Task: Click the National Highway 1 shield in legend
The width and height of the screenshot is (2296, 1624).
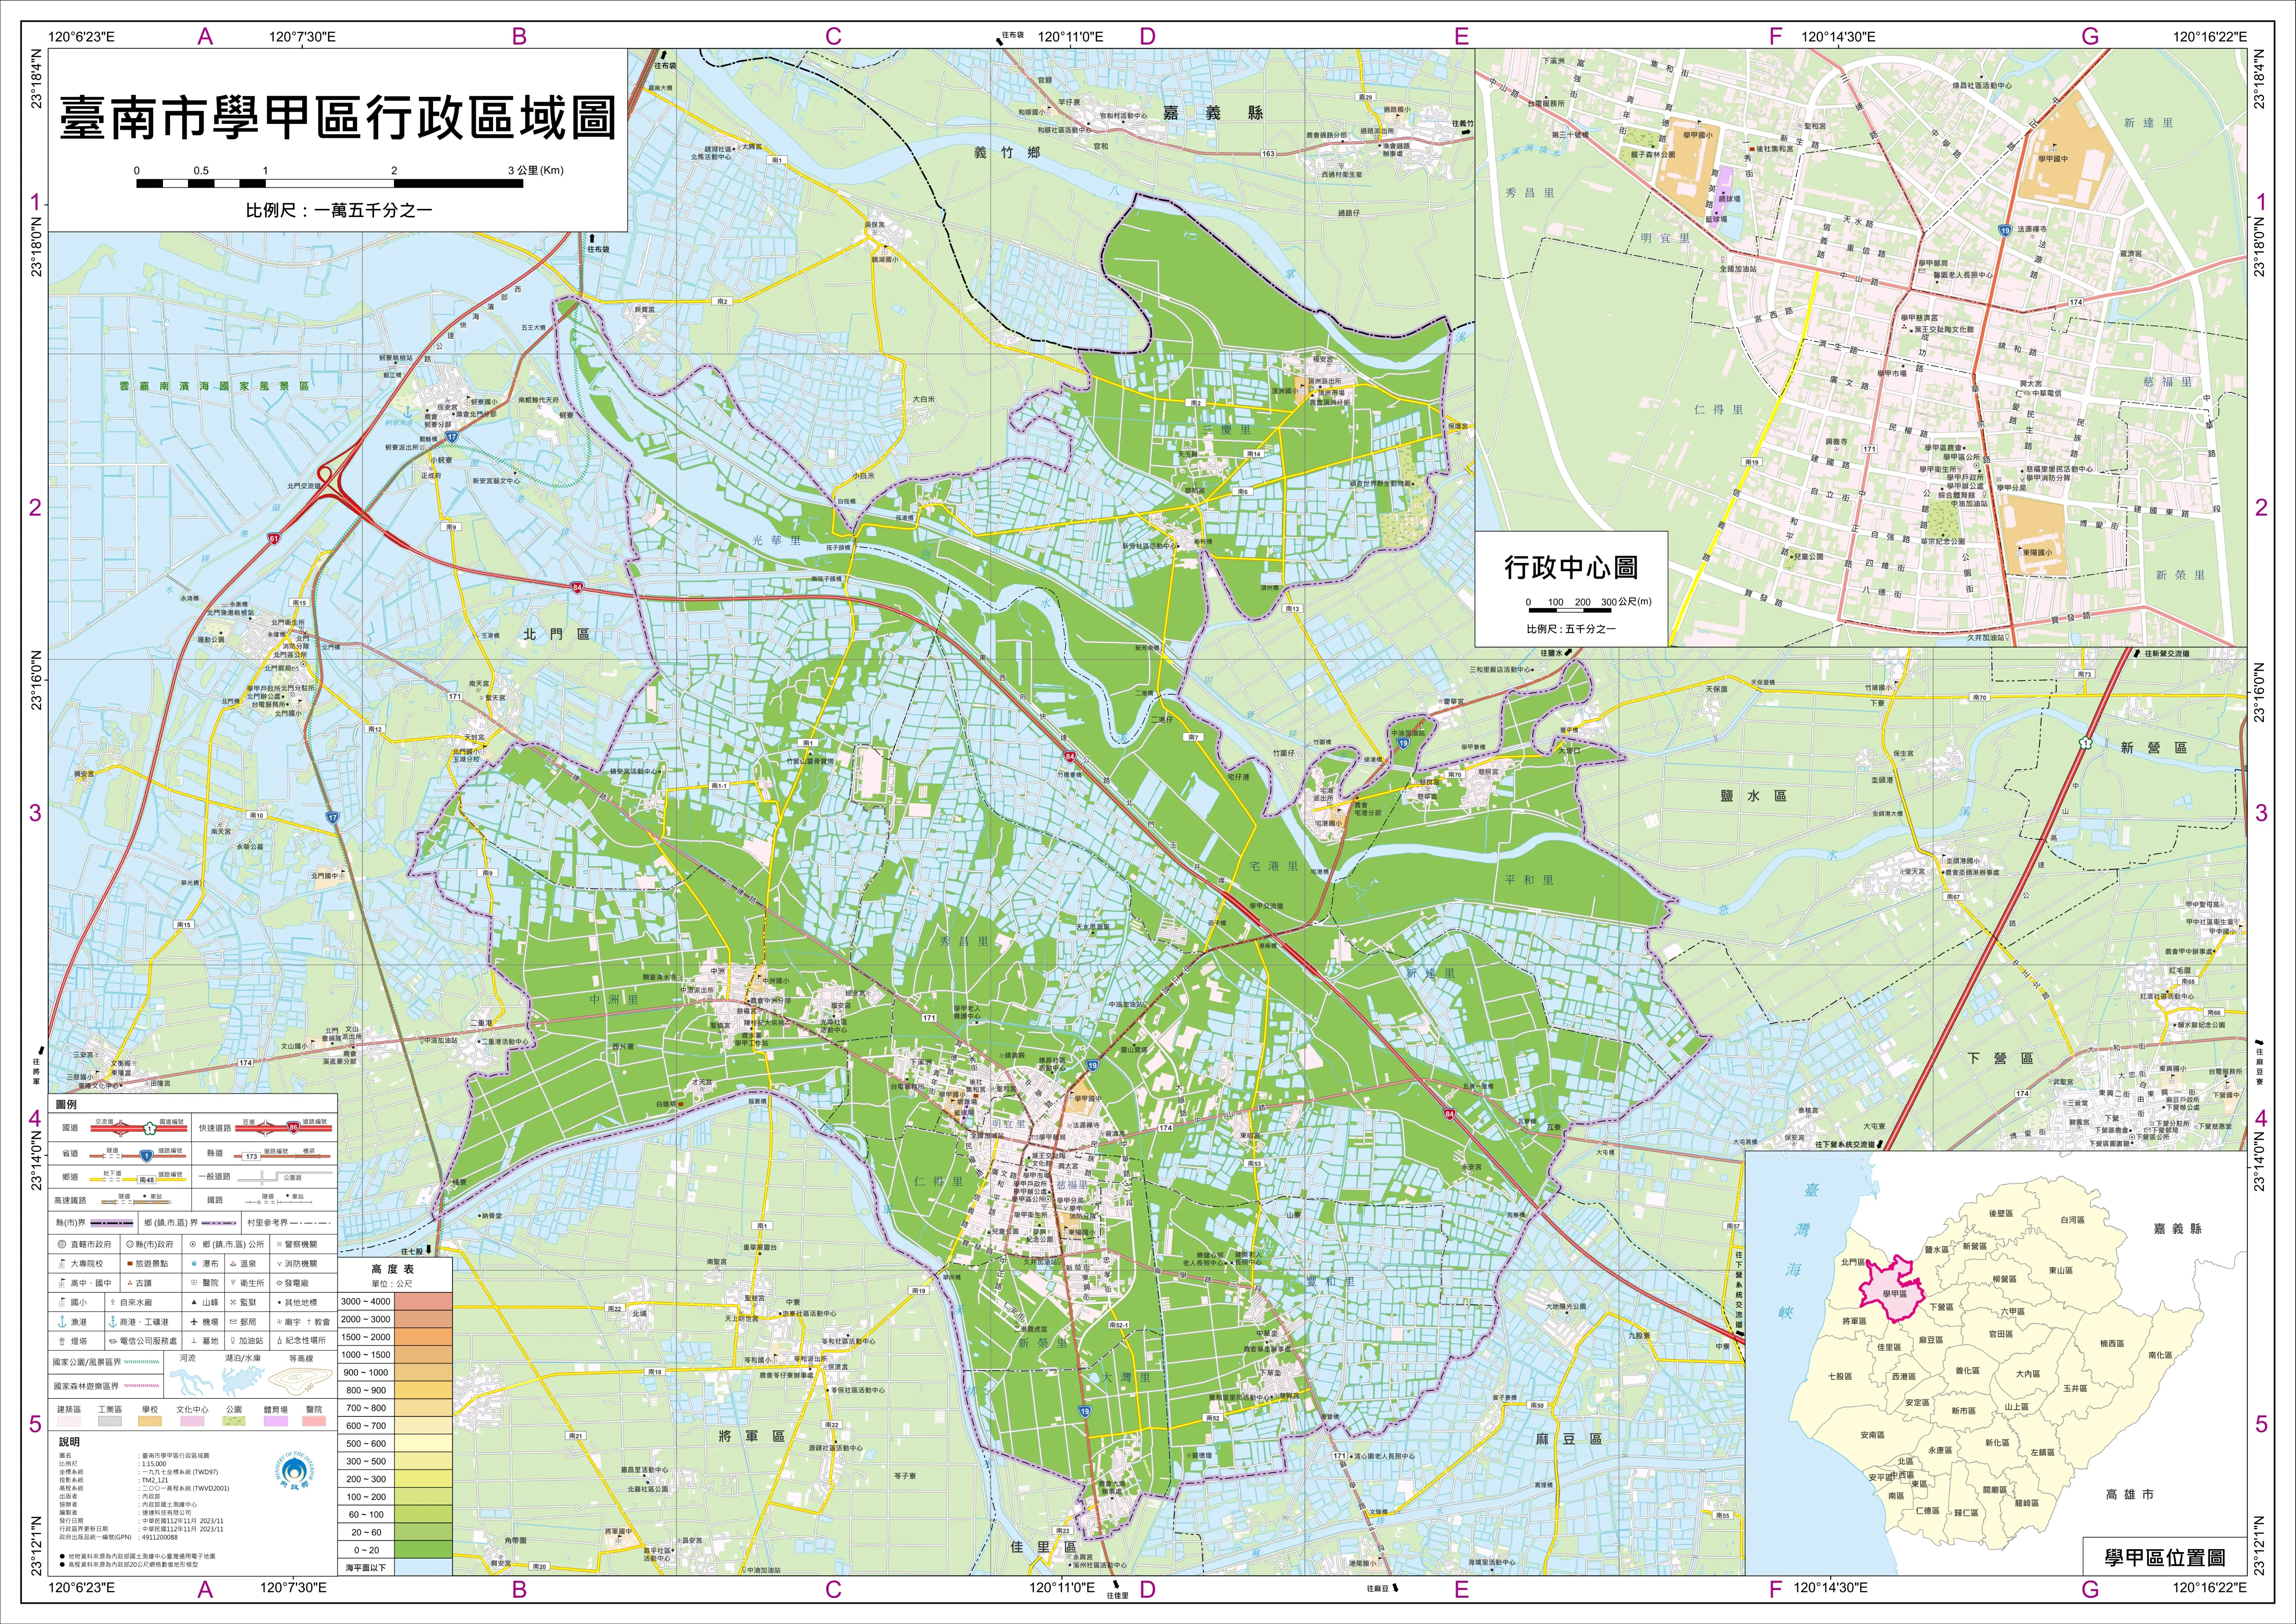Action: pyautogui.click(x=150, y=1129)
